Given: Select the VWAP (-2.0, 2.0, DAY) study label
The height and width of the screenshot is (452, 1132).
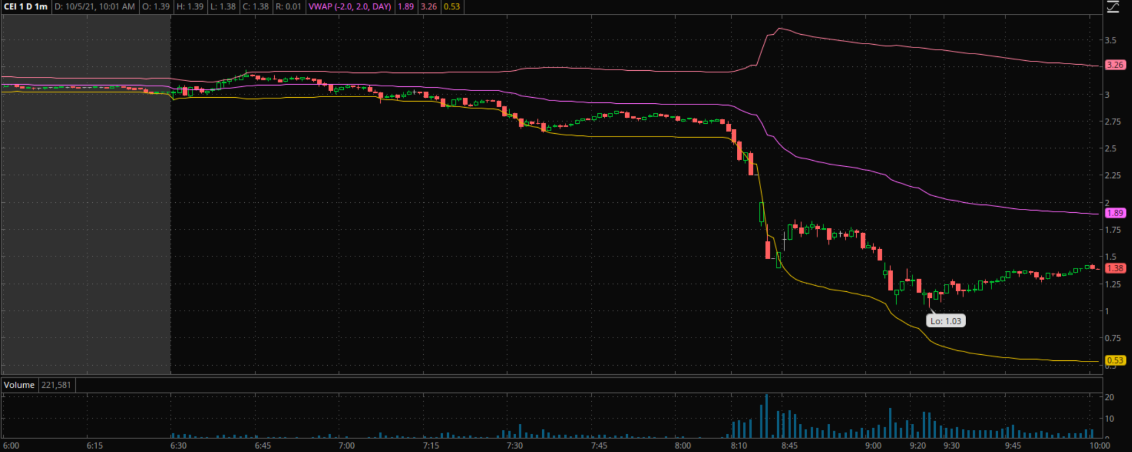Looking at the screenshot, I should pyautogui.click(x=350, y=7).
